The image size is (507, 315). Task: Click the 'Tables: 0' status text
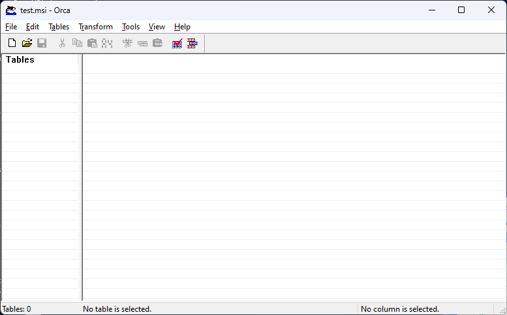point(16,309)
